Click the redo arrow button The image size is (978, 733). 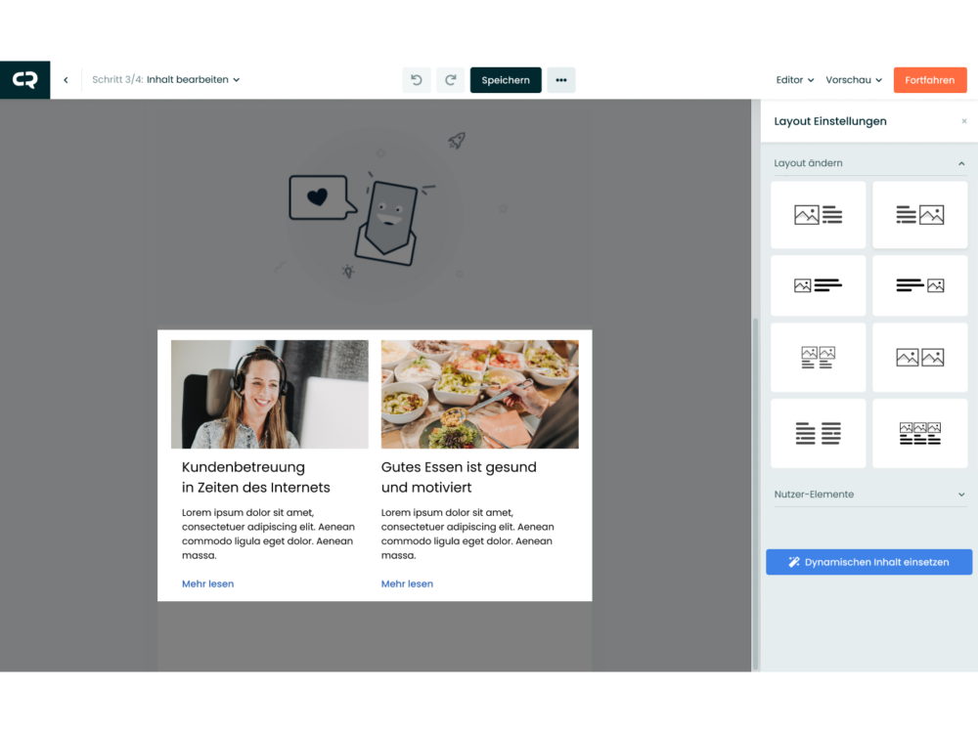click(x=451, y=80)
